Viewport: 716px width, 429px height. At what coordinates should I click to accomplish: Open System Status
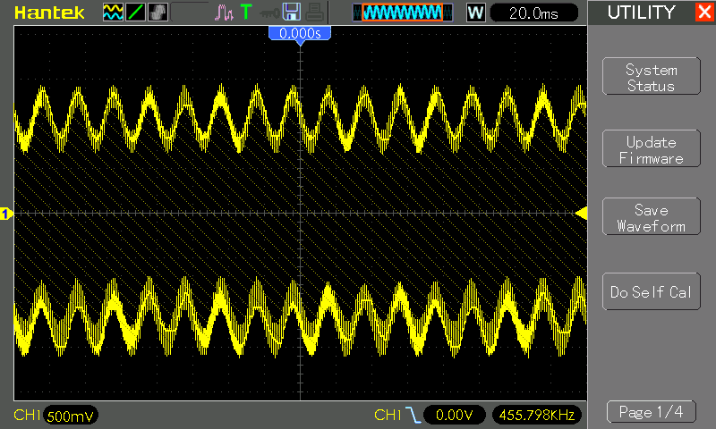click(x=652, y=76)
